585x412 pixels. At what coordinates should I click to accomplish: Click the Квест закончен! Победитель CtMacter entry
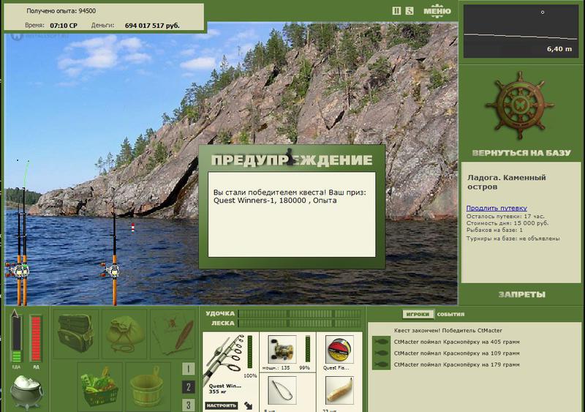(x=448, y=331)
